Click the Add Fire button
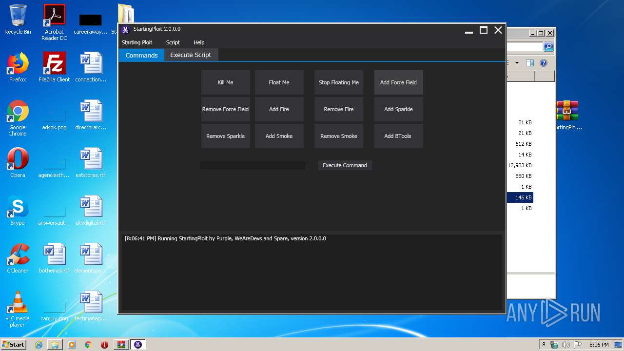 coord(279,109)
